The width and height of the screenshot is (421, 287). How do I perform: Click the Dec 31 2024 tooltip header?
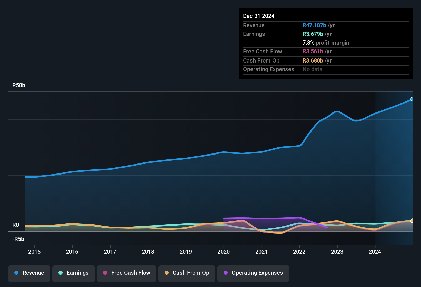(259, 16)
